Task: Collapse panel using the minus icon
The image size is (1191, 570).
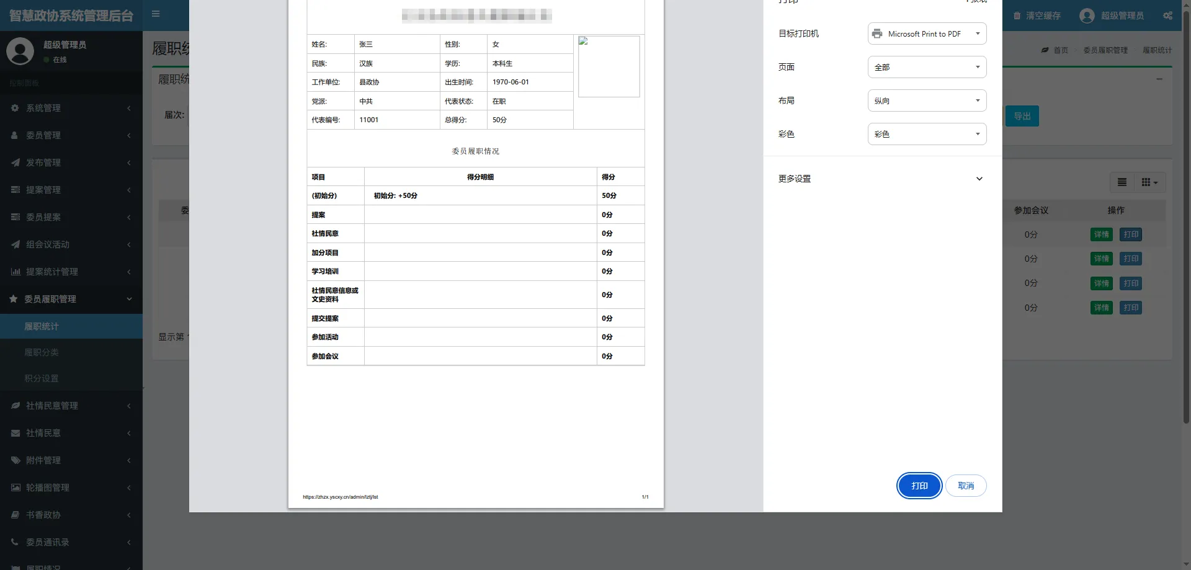Action: click(1159, 79)
